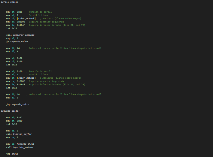Click the 'jmp segundo_salto' instruction
Image resolution: width=213 pixels, height=157 pixels.
tap(17, 104)
